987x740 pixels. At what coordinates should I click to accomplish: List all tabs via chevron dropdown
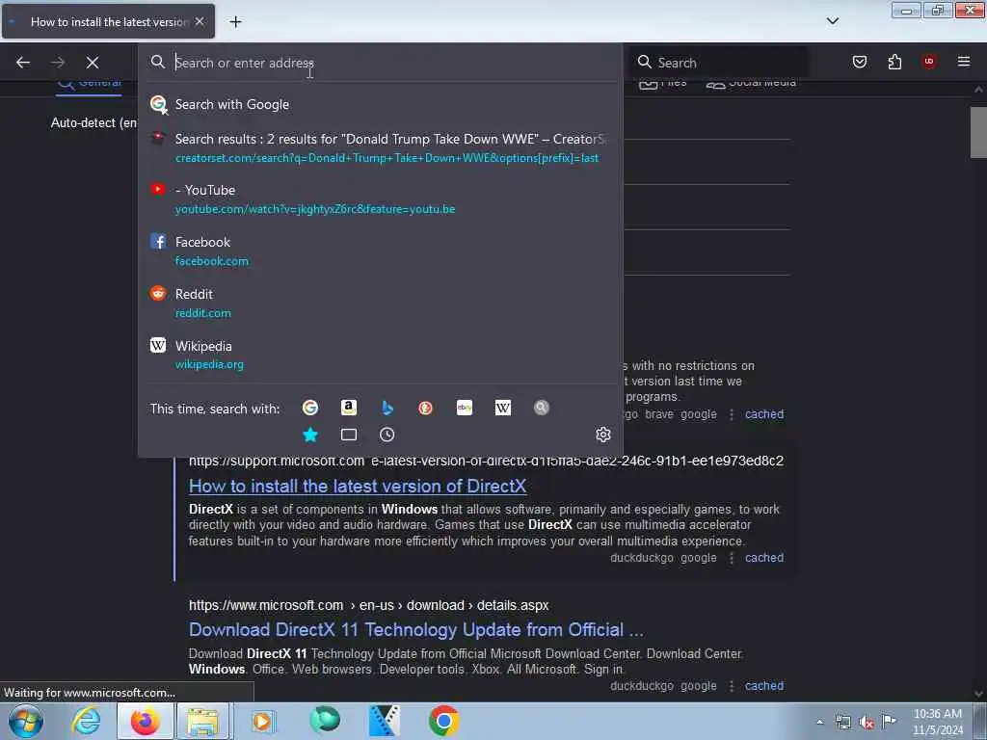point(832,21)
